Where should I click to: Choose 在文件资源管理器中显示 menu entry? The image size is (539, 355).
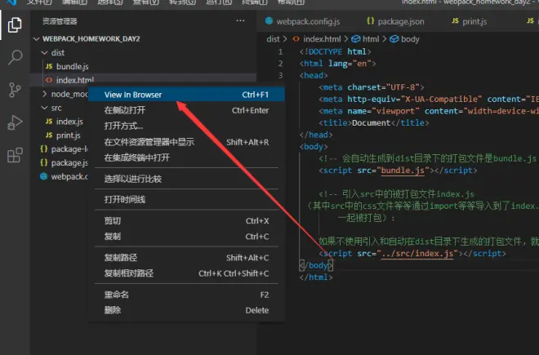click(186, 142)
